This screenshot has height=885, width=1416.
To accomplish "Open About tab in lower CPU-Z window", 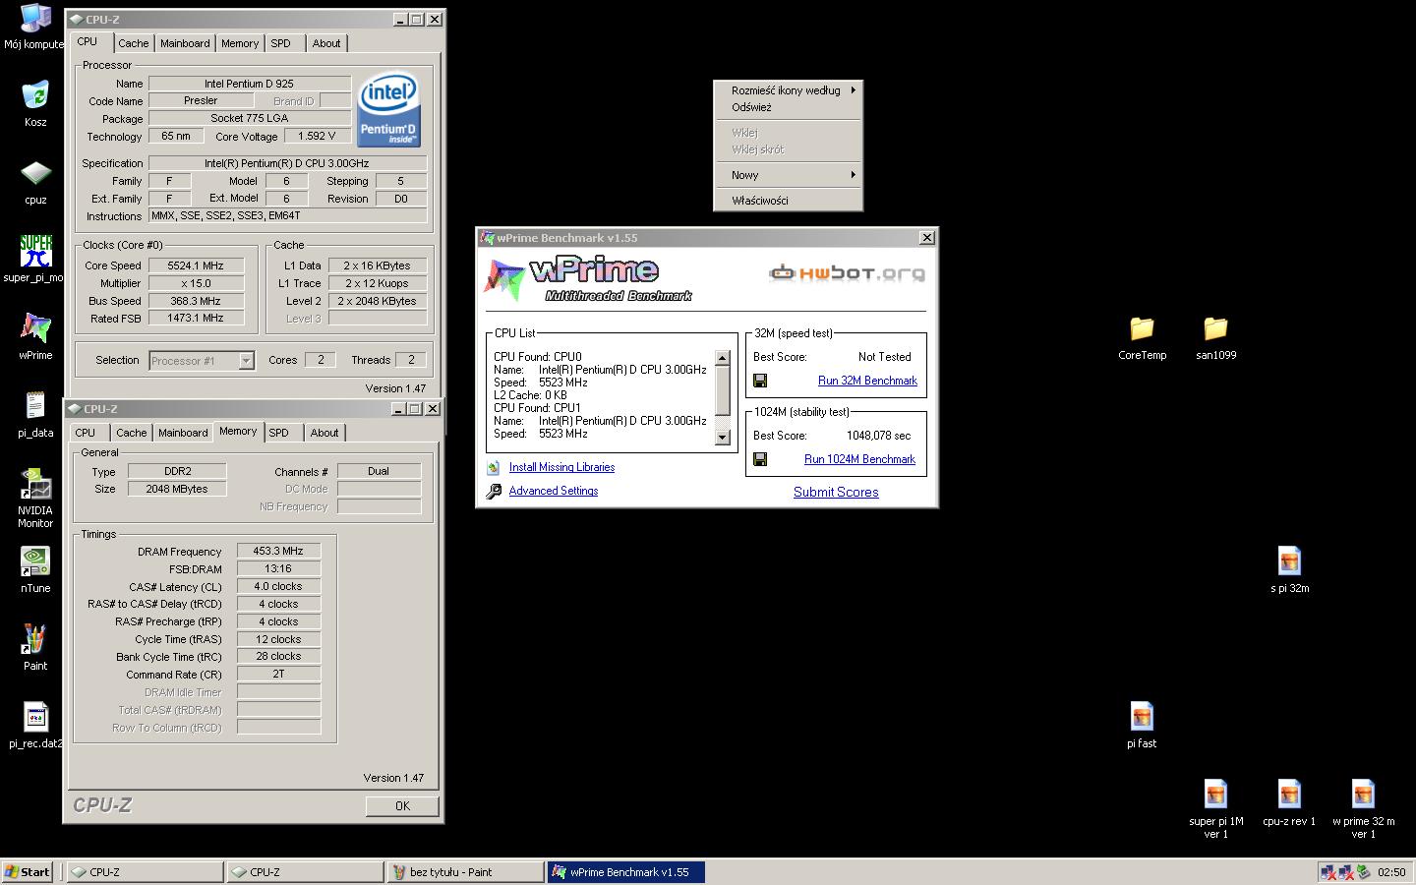I will (x=324, y=433).
